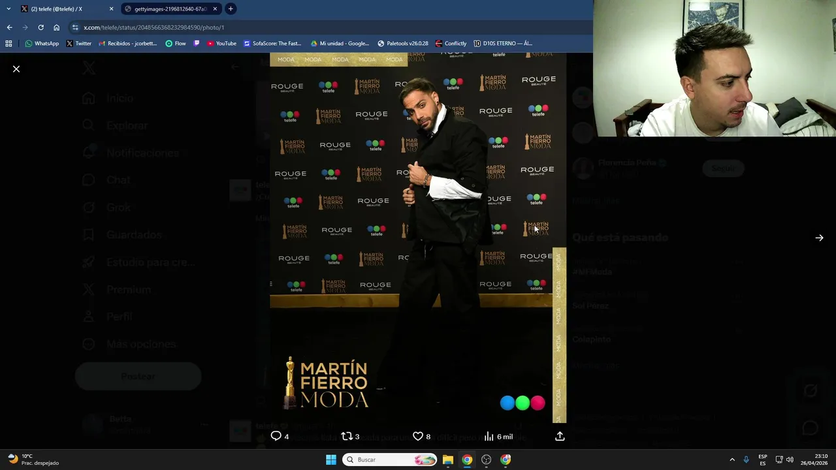Viewport: 836px width, 470px height.
Task: Open File Explorer from the taskbar
Action: click(x=448, y=460)
